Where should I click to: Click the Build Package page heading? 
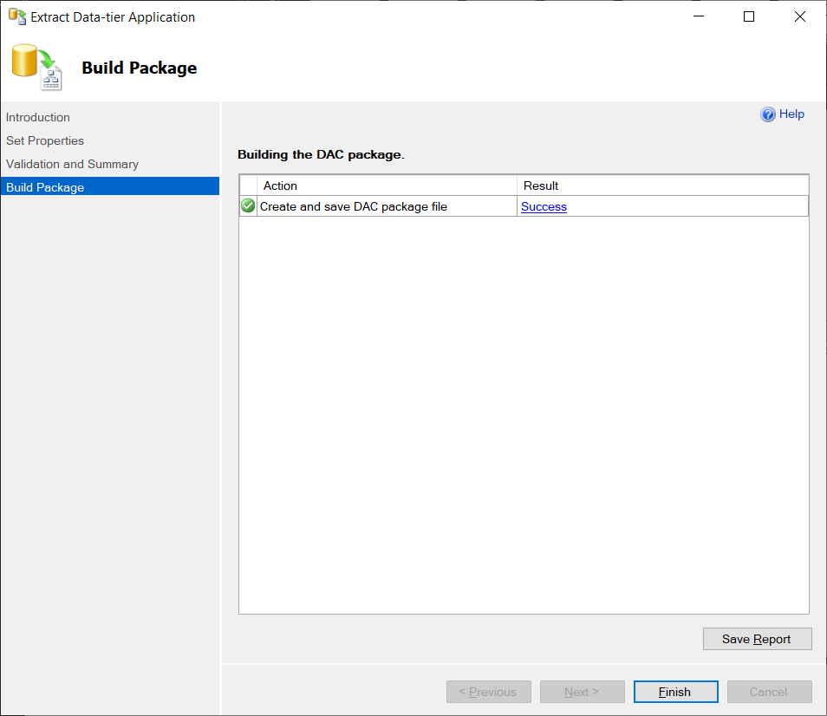tap(139, 68)
